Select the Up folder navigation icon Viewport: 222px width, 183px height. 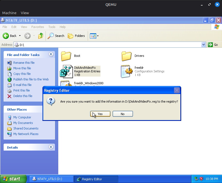tap(41, 35)
